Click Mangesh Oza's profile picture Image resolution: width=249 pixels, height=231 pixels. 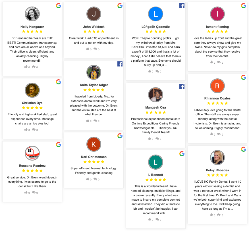point(155,95)
